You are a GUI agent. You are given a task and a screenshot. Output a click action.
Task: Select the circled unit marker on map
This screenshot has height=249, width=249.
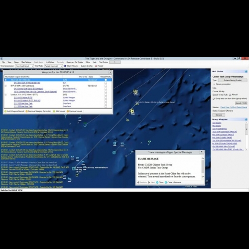tap(114, 152)
